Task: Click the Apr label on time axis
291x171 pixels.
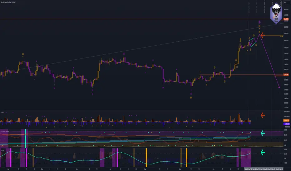Action: pos(8,169)
